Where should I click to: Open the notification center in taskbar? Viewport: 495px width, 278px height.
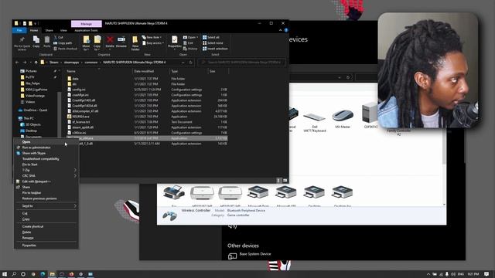(x=486, y=274)
